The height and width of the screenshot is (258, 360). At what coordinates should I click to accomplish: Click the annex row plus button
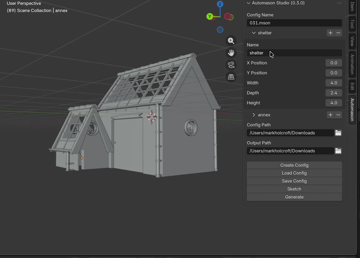(x=330, y=115)
